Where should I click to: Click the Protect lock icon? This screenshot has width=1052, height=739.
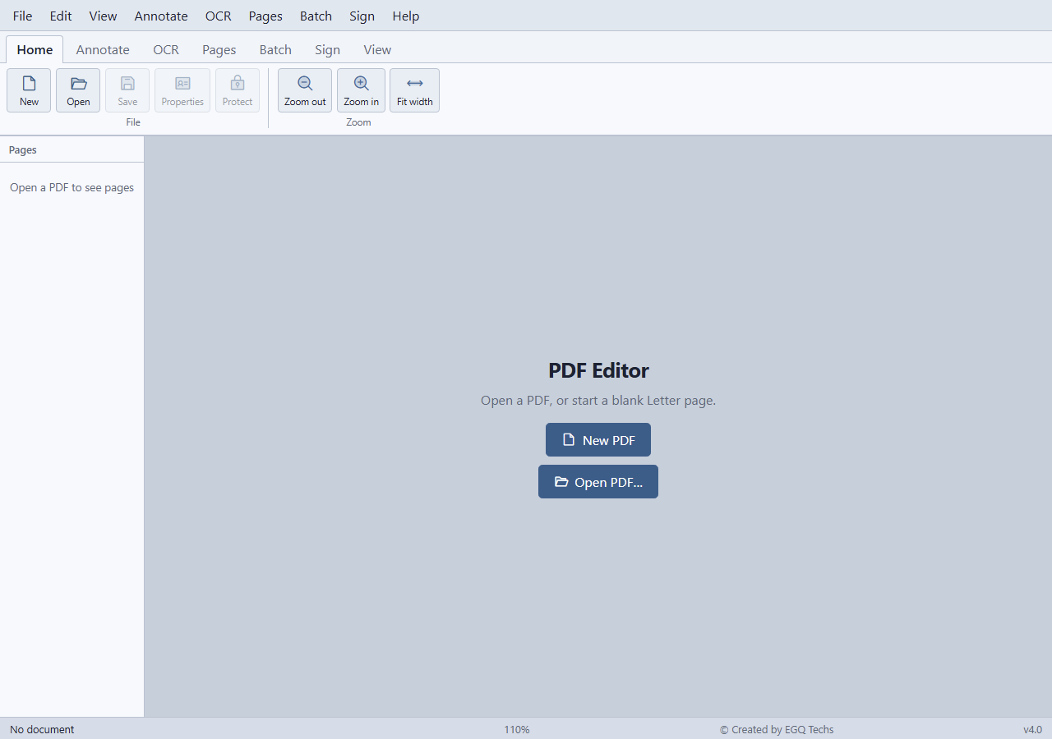(x=238, y=90)
